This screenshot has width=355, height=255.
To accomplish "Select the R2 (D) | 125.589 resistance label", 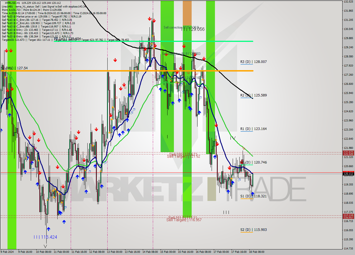I will click(x=253, y=95).
